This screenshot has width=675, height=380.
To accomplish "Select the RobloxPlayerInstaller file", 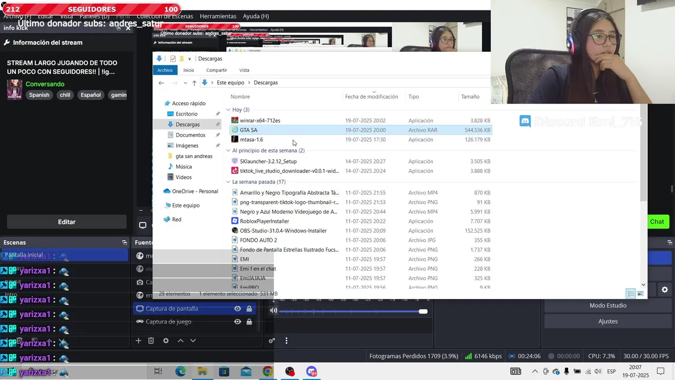I will tap(264, 221).
